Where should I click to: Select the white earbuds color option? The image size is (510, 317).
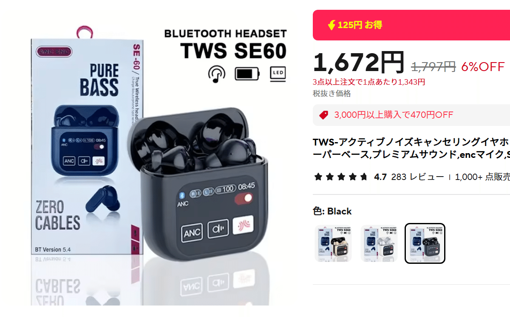(379, 243)
